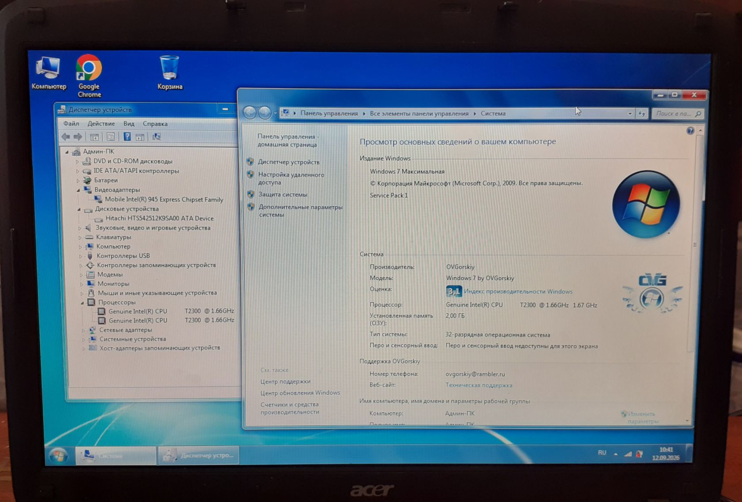Click the forward button in the System window
The width and height of the screenshot is (742, 502).
point(265,113)
